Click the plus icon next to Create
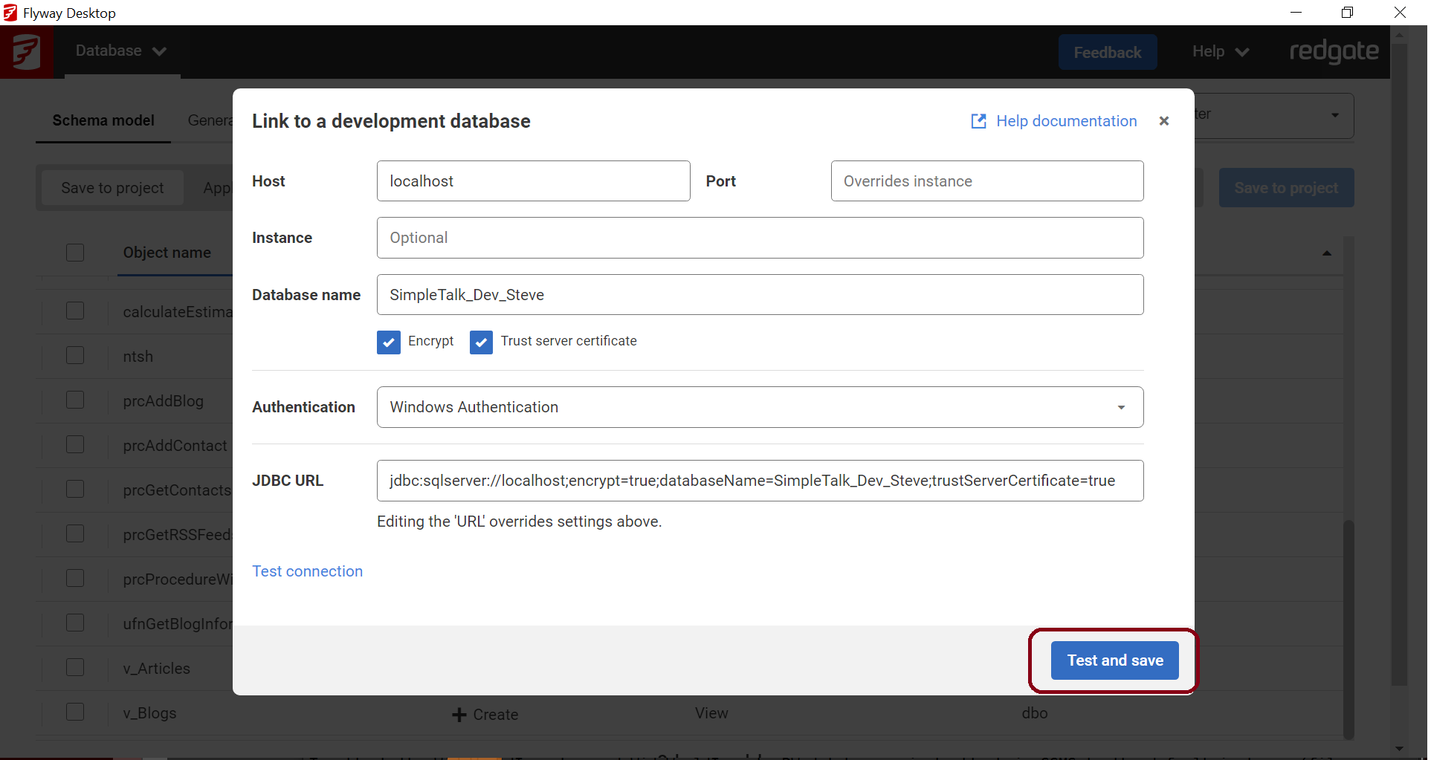1431x760 pixels. tap(459, 715)
